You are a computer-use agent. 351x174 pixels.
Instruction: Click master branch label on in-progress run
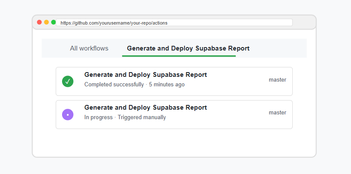(277, 113)
